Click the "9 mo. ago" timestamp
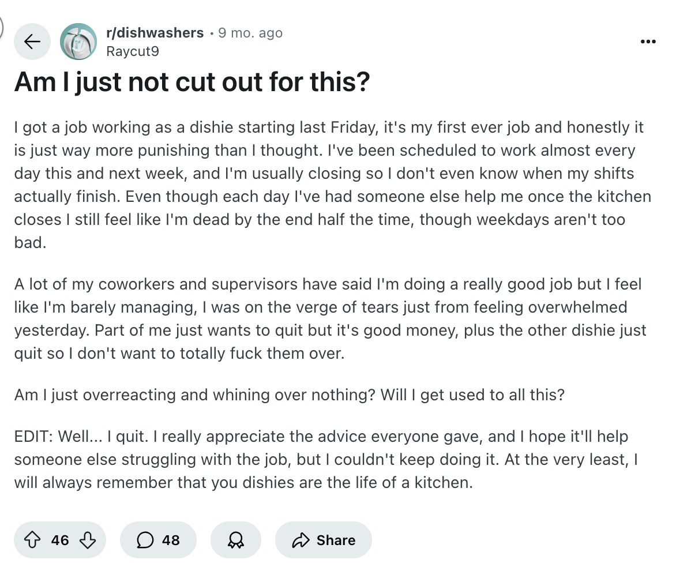The image size is (676, 571). tap(250, 33)
